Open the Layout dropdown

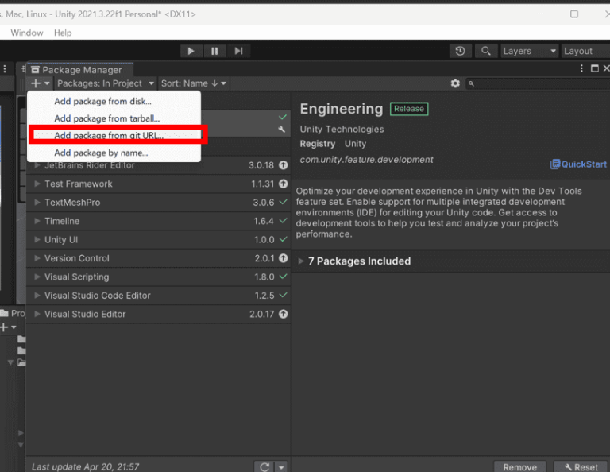tap(584, 51)
